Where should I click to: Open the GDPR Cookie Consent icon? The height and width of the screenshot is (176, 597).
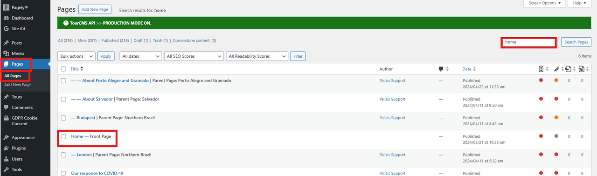pyautogui.click(x=6, y=118)
